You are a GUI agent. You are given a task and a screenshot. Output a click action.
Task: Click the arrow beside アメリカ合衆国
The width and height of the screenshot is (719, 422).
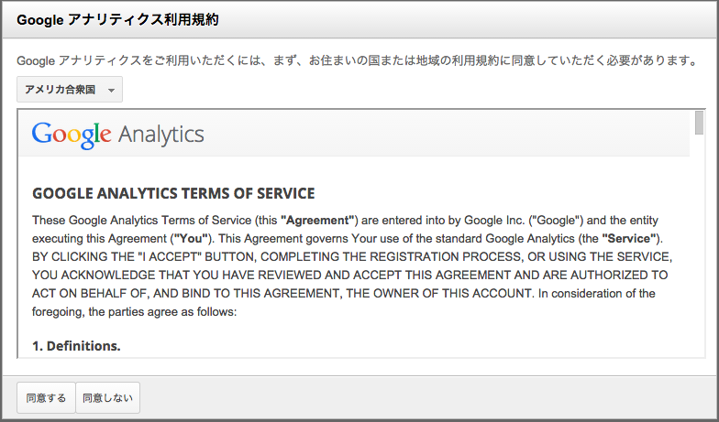point(111,90)
